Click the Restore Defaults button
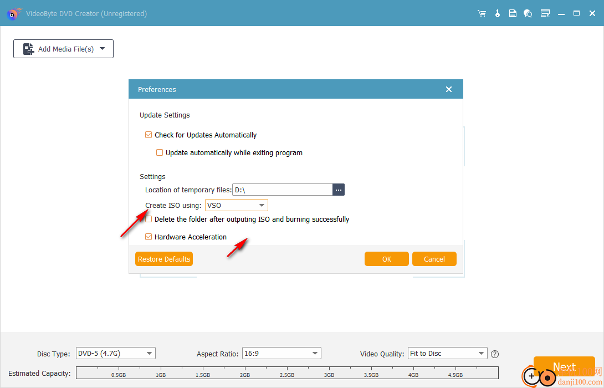 pos(164,259)
